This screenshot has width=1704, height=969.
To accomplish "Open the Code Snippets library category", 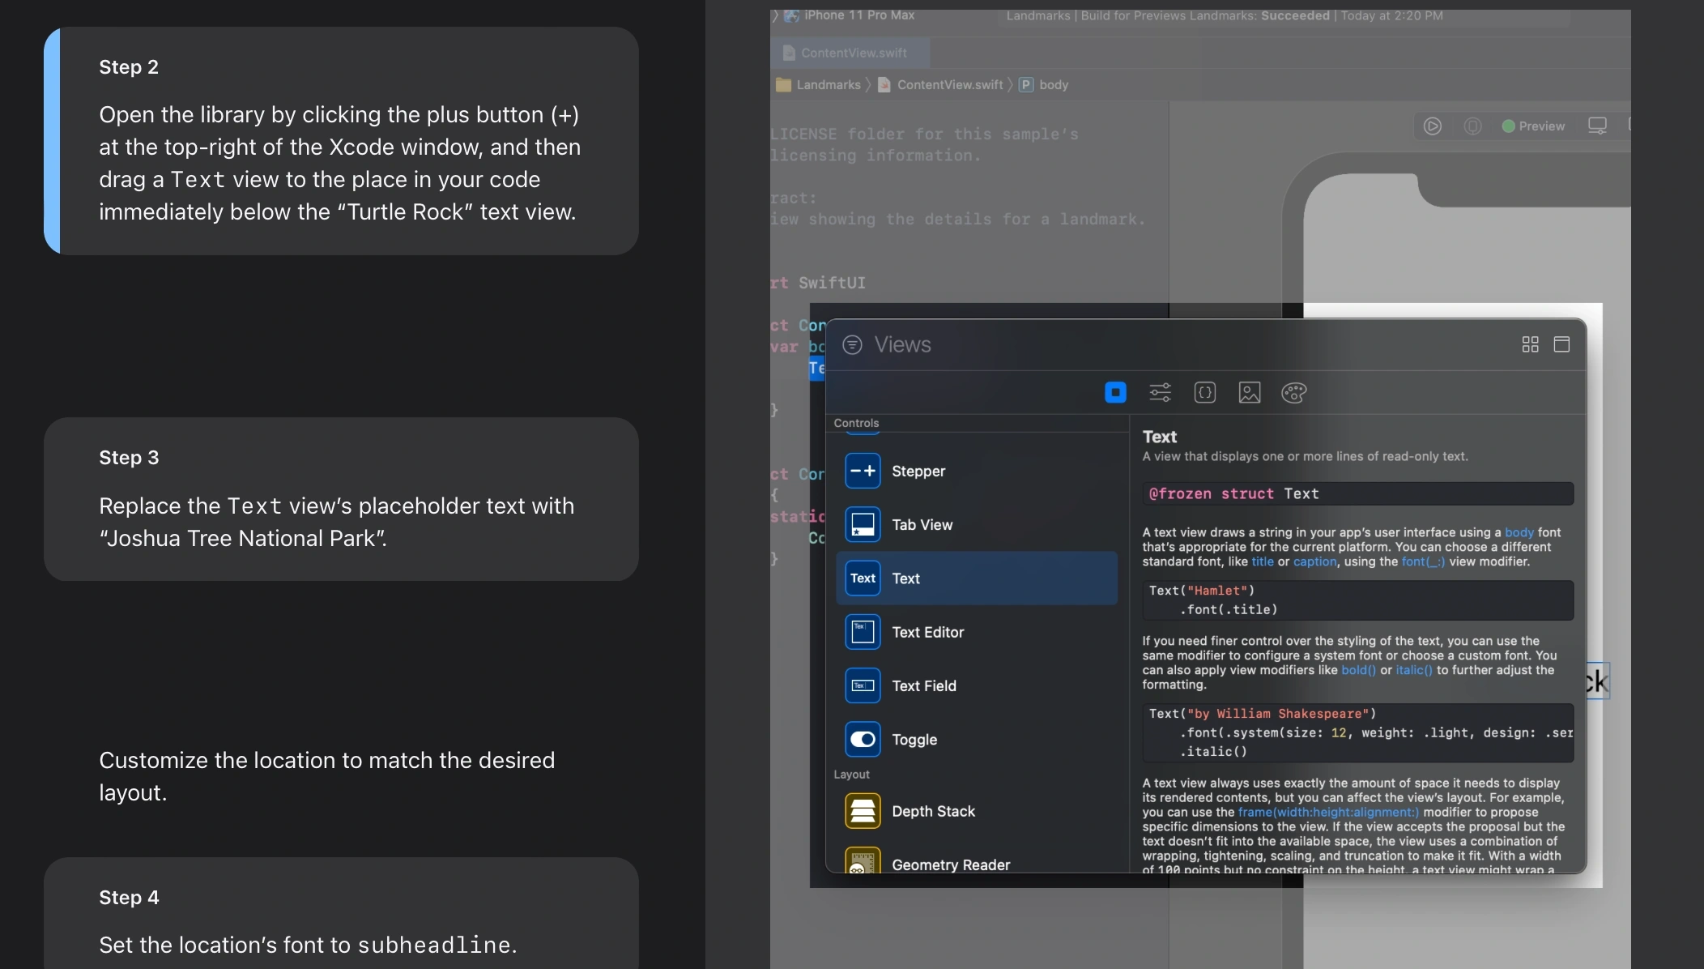I will 1205,393.
